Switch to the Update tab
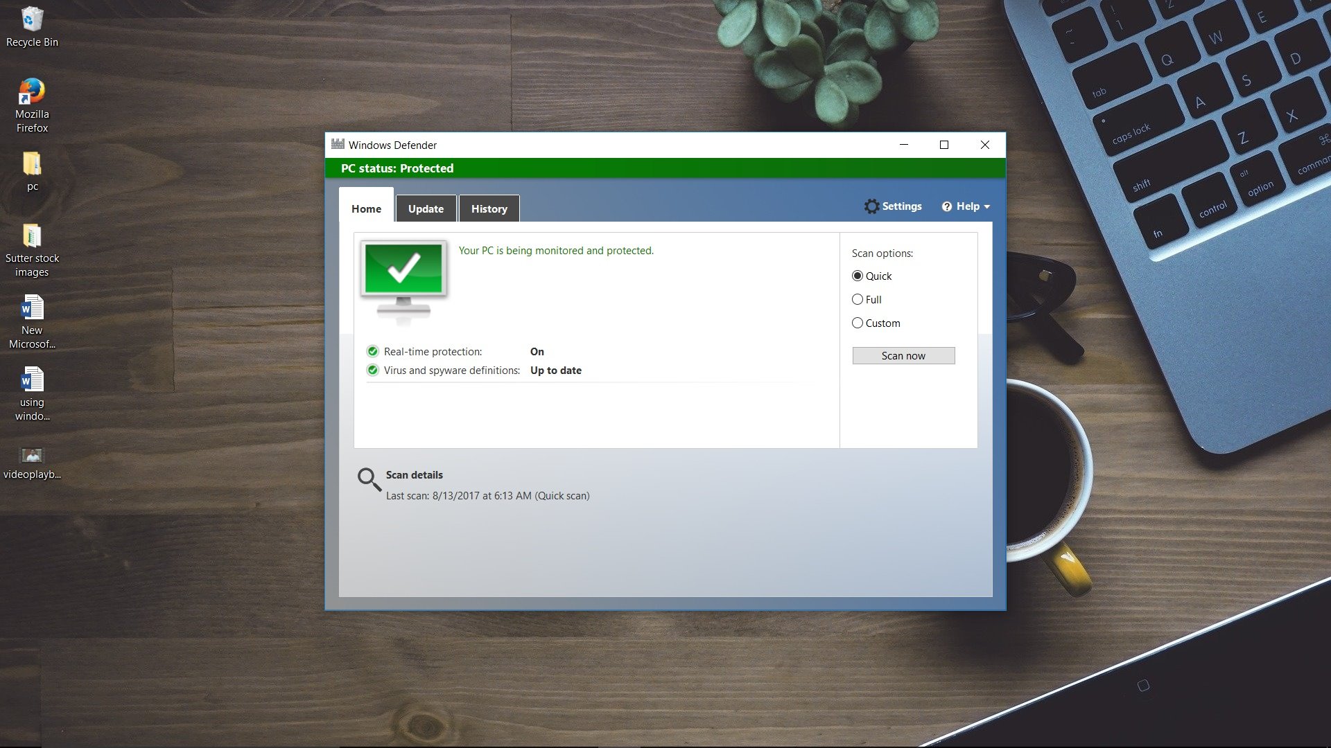This screenshot has height=748, width=1331. click(x=425, y=207)
